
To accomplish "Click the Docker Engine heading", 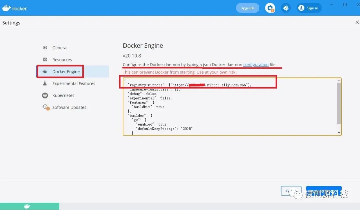I will point(143,45).
